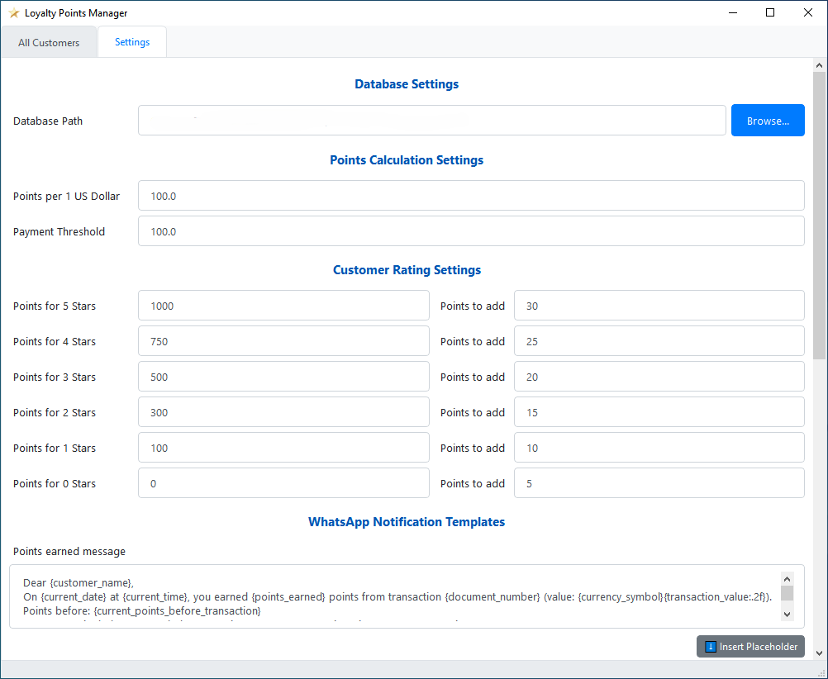Maximize the Loyalty Points Manager window
Image resolution: width=828 pixels, height=679 pixels.
point(770,13)
